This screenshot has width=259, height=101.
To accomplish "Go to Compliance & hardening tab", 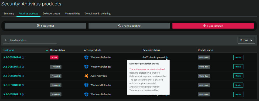I will pos(98,13).
